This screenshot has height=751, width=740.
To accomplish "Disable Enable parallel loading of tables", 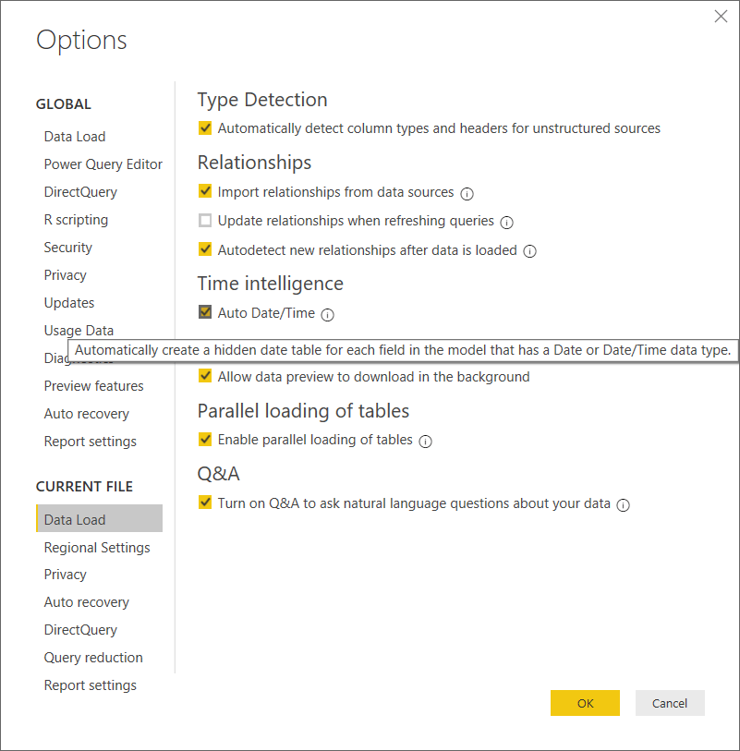I will [205, 439].
